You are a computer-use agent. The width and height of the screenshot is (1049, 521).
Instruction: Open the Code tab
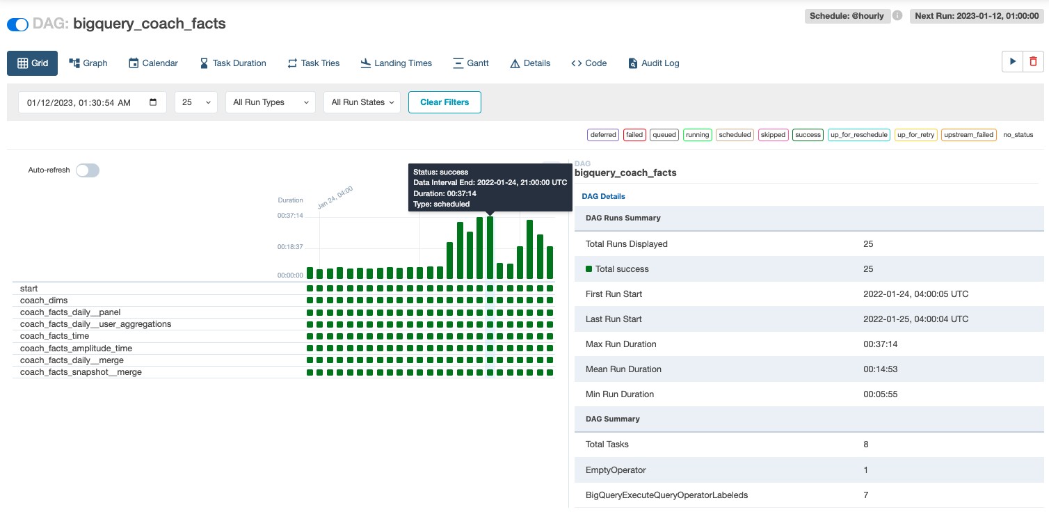(589, 63)
